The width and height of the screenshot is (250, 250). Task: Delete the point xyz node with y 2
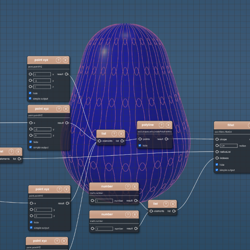(x=66, y=189)
